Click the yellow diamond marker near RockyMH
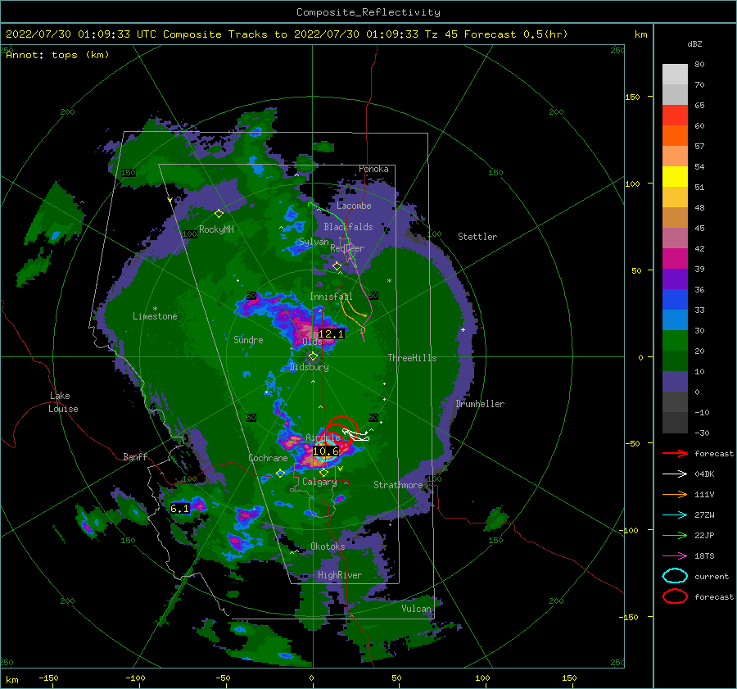 [x=219, y=214]
